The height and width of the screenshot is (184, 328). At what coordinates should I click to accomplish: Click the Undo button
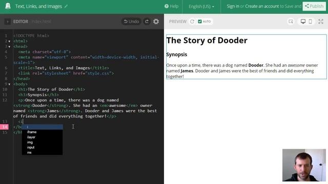tap(131, 21)
